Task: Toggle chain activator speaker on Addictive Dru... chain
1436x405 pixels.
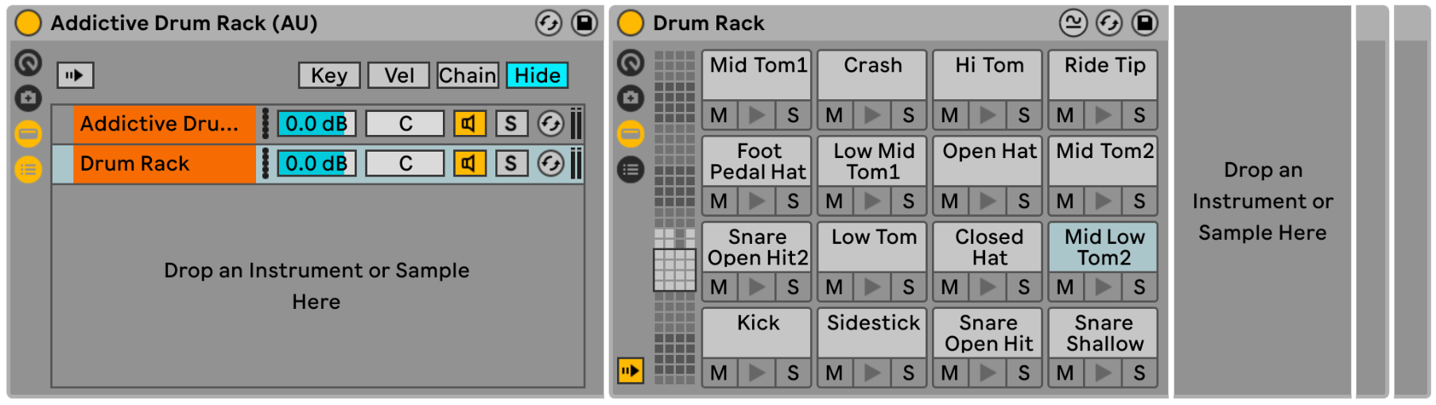Action: point(469,124)
